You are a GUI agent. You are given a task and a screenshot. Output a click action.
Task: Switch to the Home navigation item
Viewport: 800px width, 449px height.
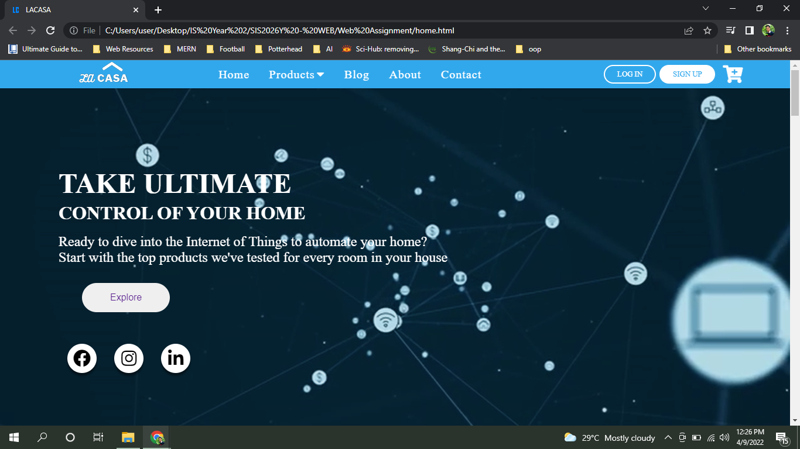click(234, 74)
